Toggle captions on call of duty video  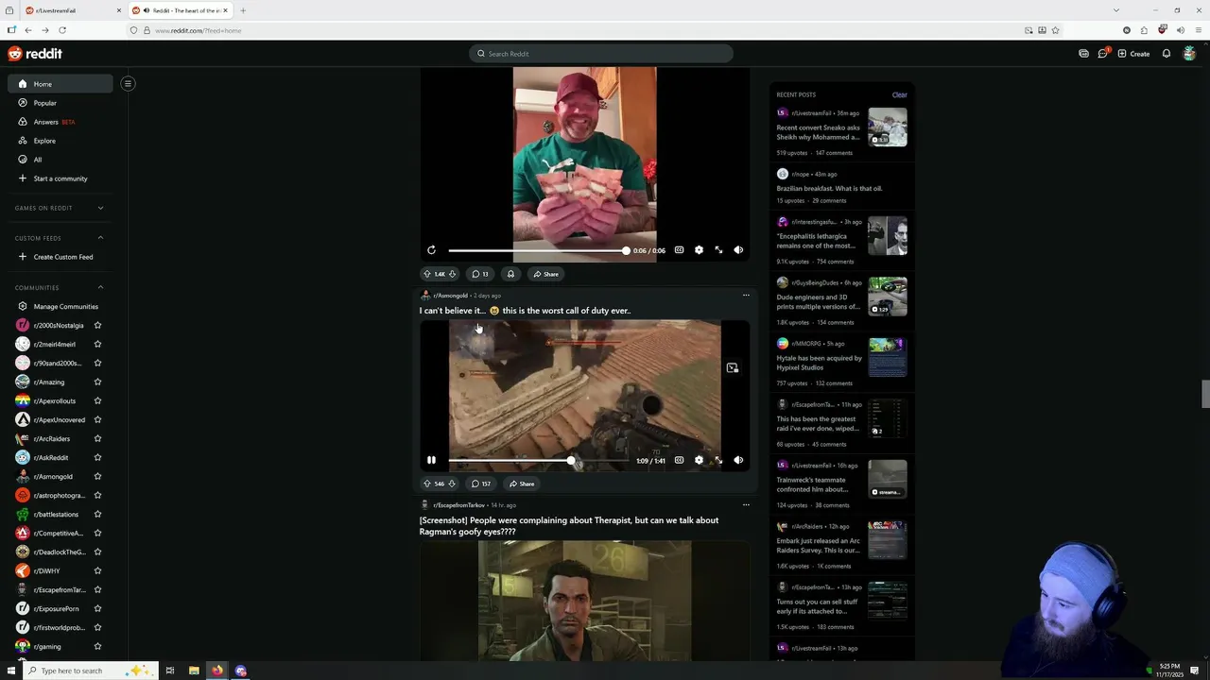pos(679,460)
